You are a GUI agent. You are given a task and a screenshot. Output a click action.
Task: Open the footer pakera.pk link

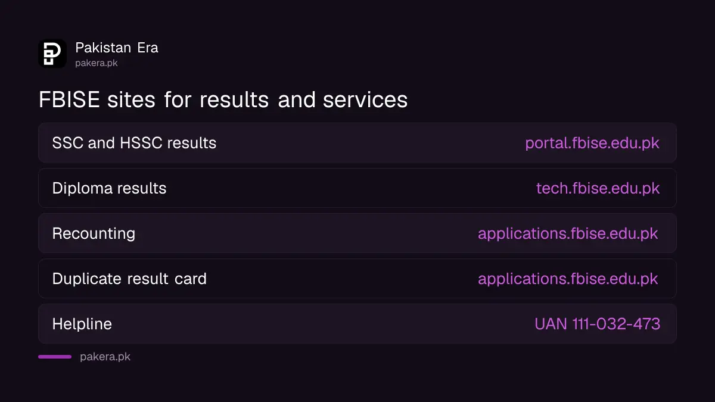coord(105,357)
